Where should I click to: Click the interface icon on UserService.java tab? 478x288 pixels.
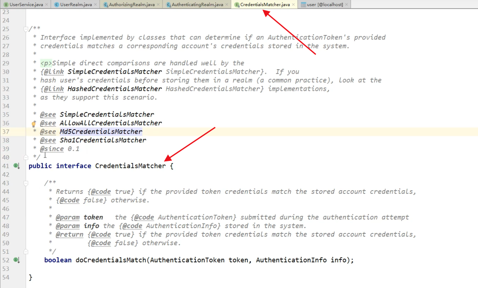coord(6,4)
